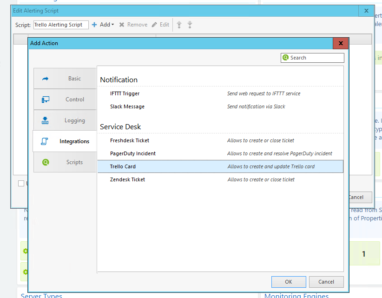The height and width of the screenshot is (298, 382).
Task: Open Server Types link in background
Action: coord(41,296)
